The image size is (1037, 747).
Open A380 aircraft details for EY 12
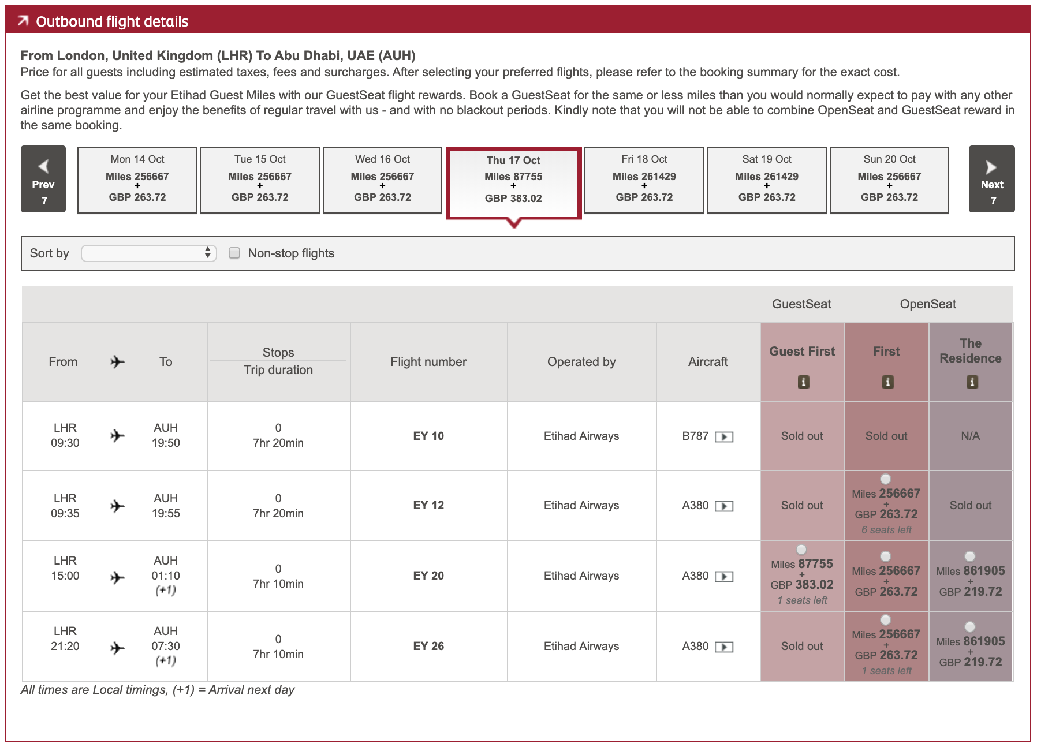coord(723,506)
